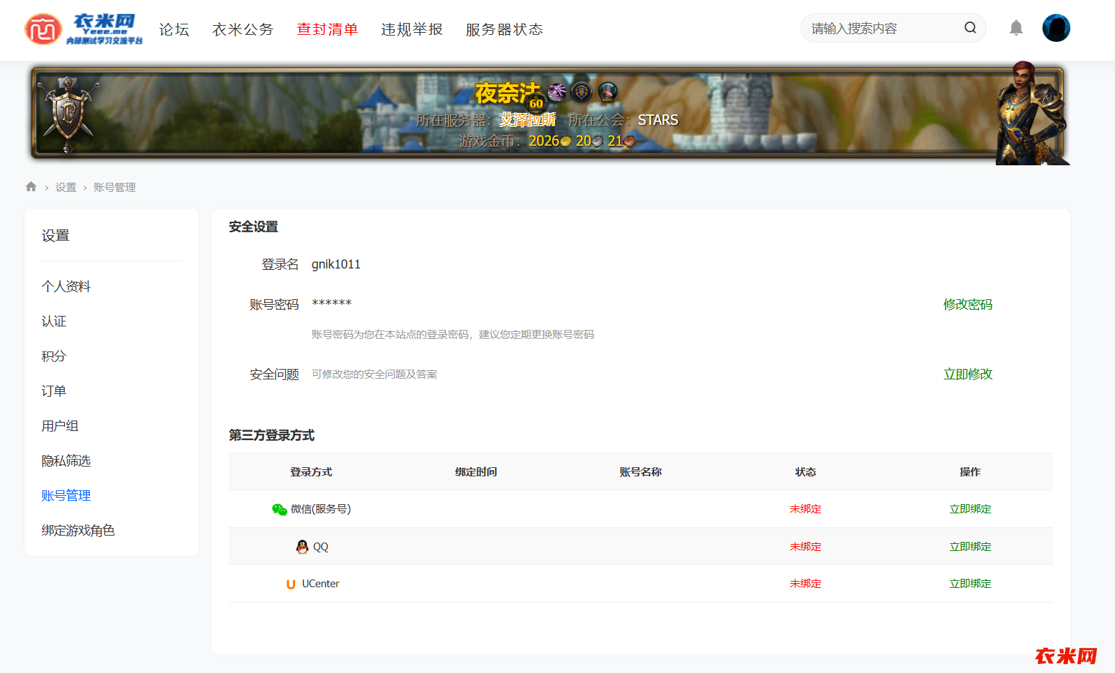Screen dimensions: 1115x673
Task: Open the 论坛 navigation item
Action: [x=174, y=29]
